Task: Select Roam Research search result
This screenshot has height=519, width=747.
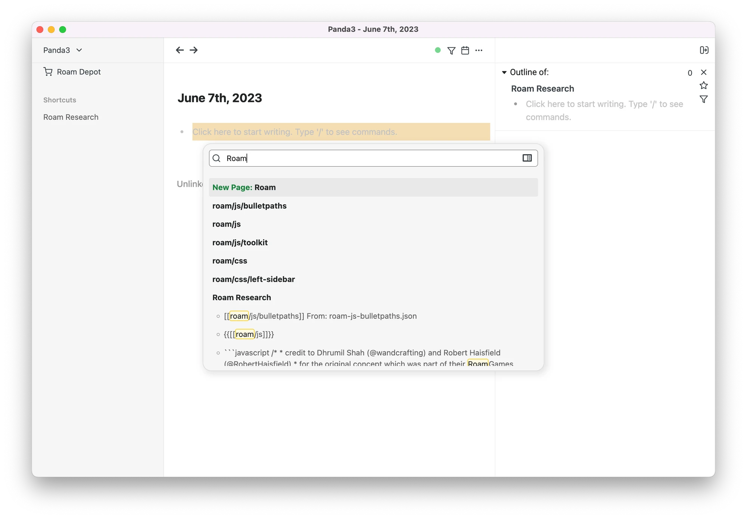Action: (373, 298)
